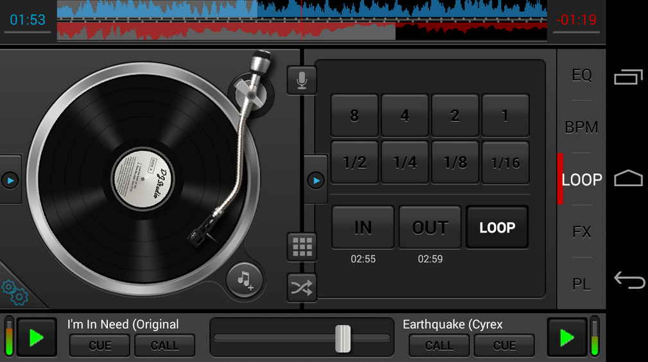Play the right deck Earthquake track
648x362 pixels.
[x=566, y=338]
